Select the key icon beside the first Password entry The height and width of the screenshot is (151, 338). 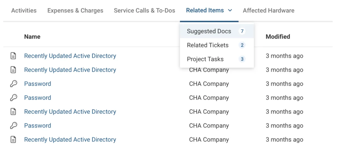(x=13, y=84)
